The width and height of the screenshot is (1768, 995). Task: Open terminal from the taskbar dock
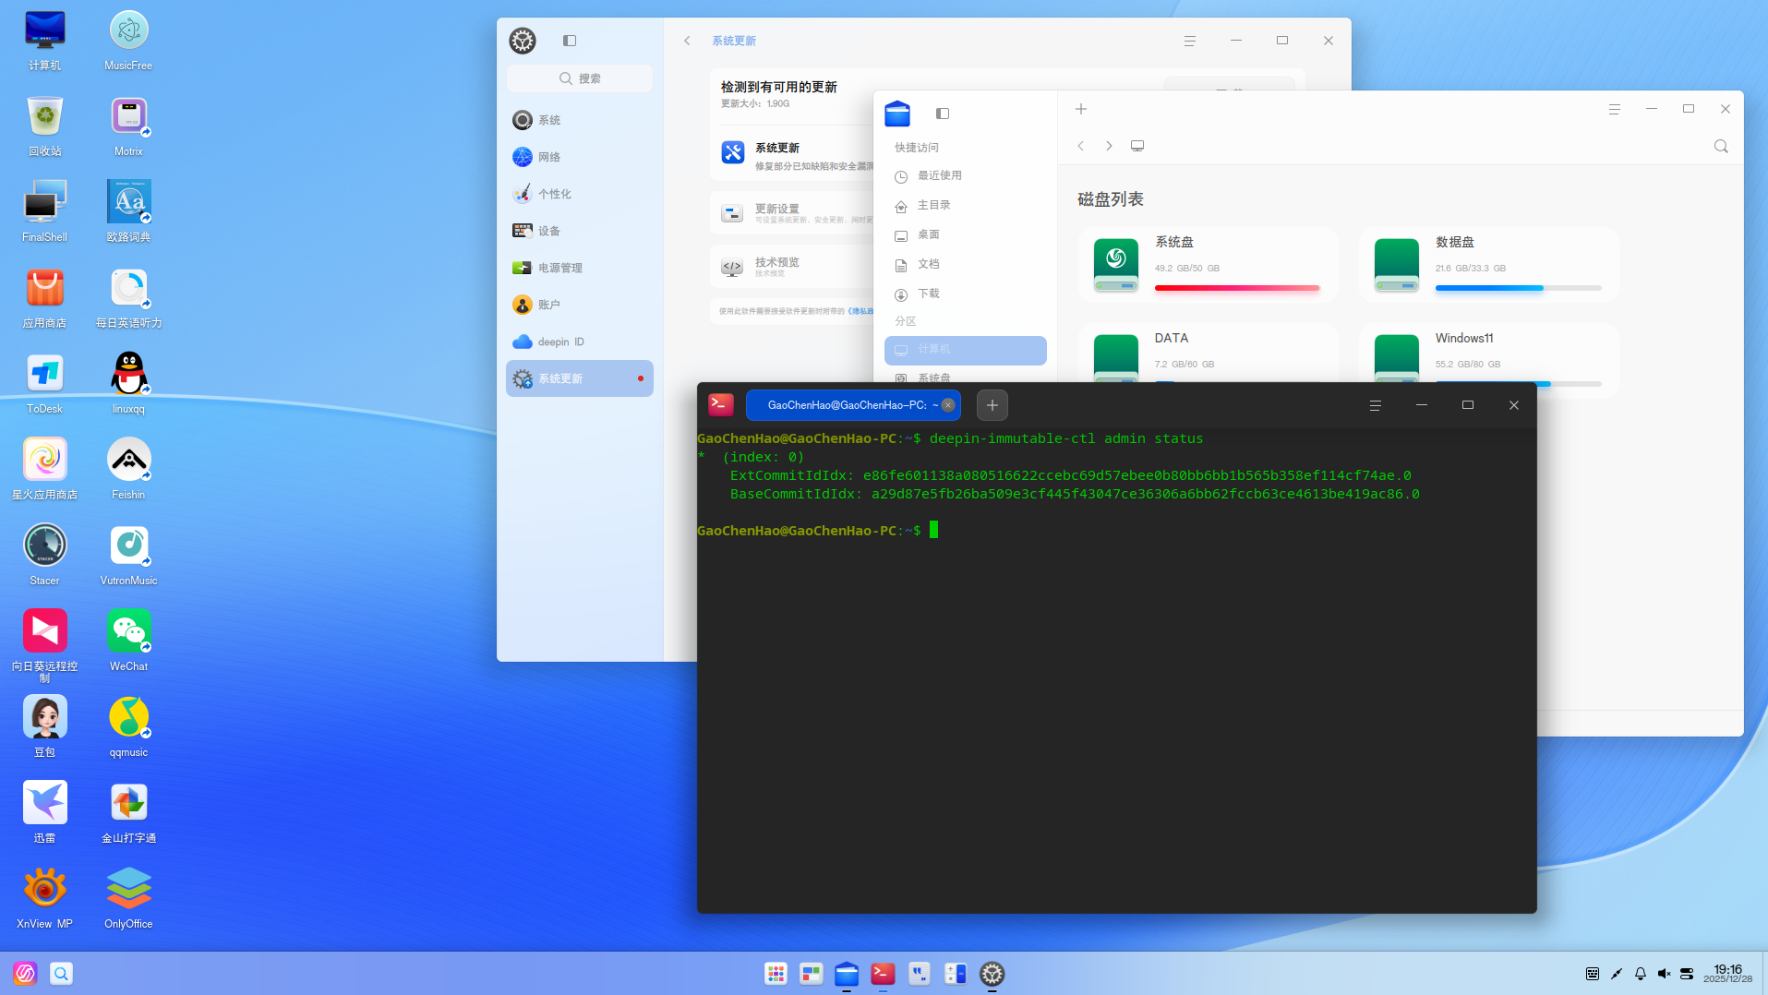coord(883,973)
